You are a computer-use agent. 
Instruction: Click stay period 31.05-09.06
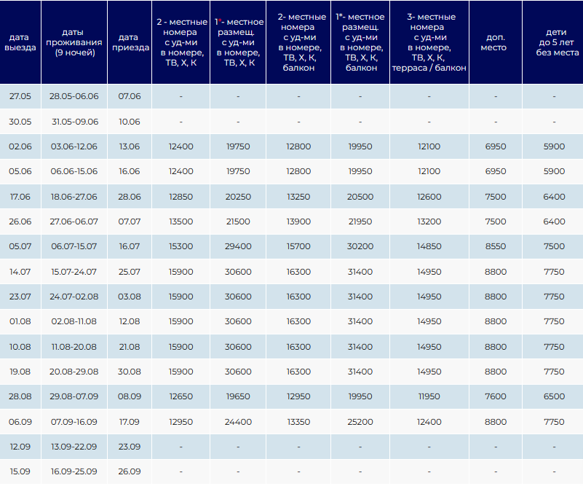(x=75, y=122)
